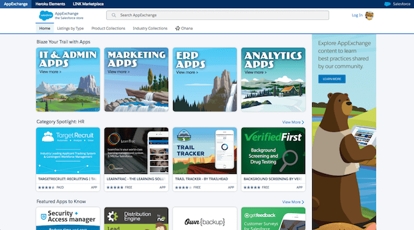Click the Featured Apps View More chevron
This screenshot has width=414, height=230.
(x=303, y=202)
